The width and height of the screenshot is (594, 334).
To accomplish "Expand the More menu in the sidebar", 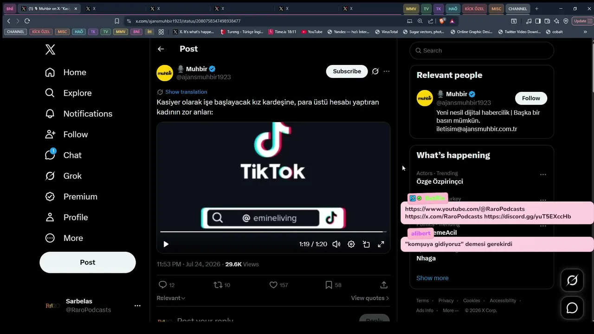I will point(64,238).
